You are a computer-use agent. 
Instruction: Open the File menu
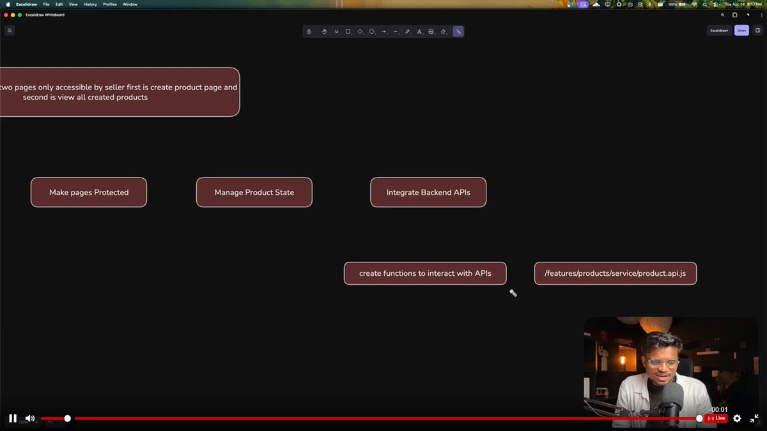46,4
